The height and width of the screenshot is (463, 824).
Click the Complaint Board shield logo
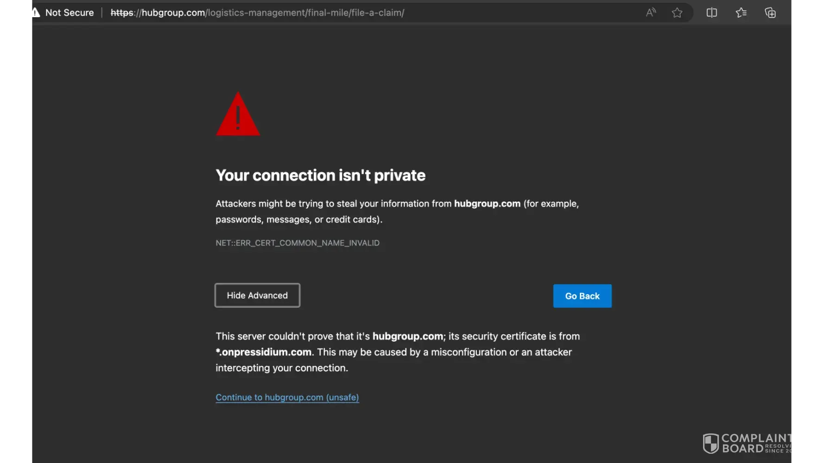pos(710,443)
